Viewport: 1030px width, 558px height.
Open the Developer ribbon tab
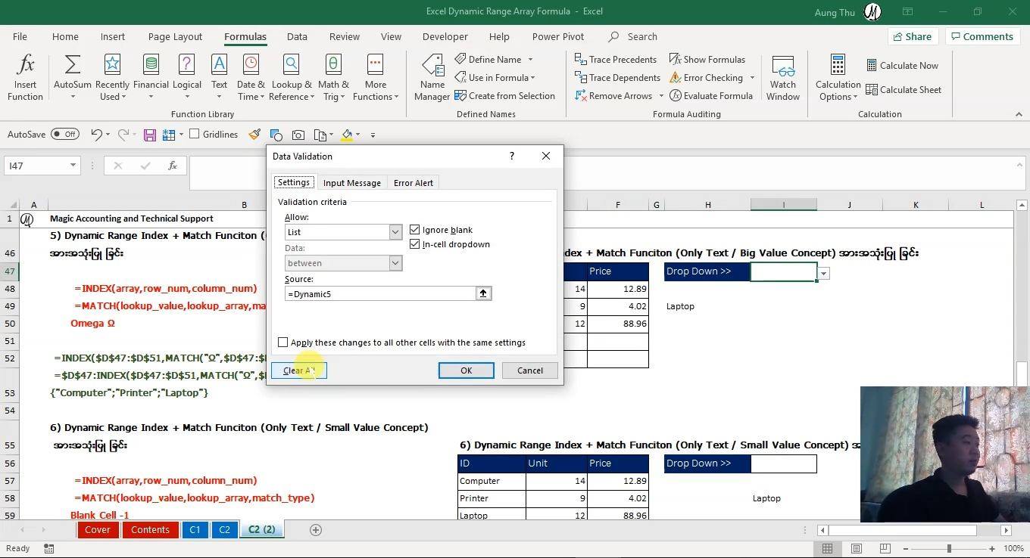445,36
